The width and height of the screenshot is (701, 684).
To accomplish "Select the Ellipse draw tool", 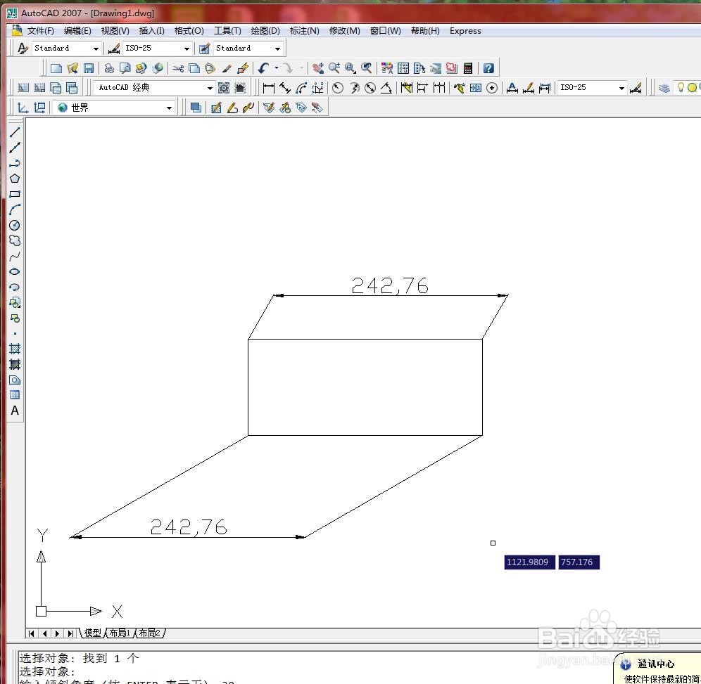I will (15, 271).
